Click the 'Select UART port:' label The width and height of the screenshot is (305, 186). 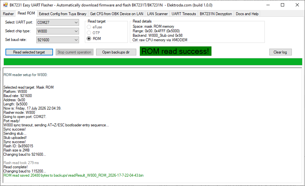19,22
